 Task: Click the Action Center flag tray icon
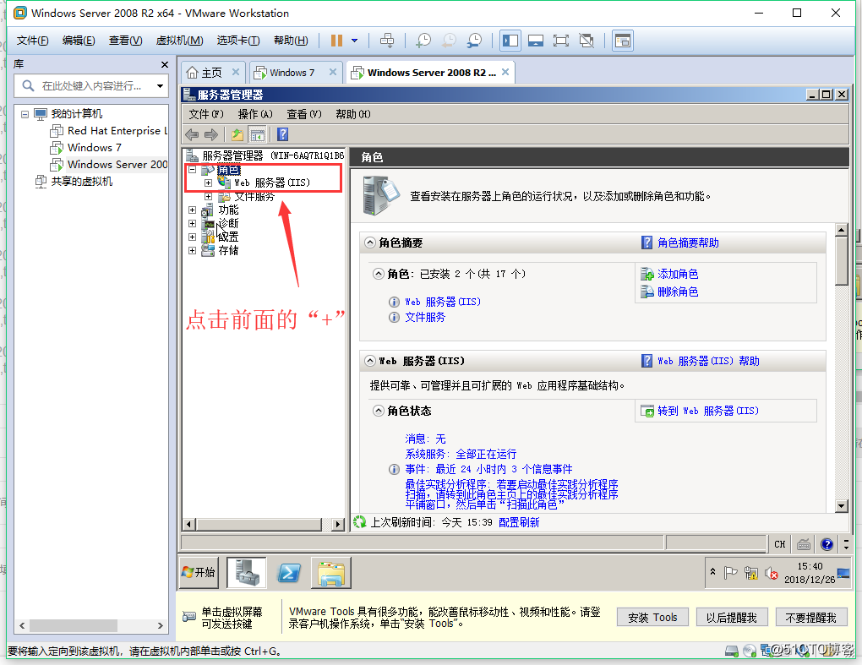pyautogui.click(x=730, y=573)
